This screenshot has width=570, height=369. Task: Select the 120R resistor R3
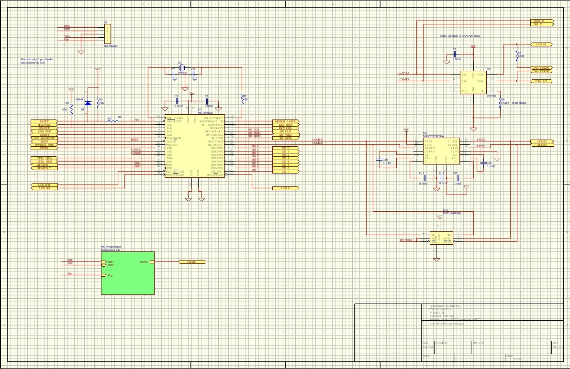[x=516, y=56]
